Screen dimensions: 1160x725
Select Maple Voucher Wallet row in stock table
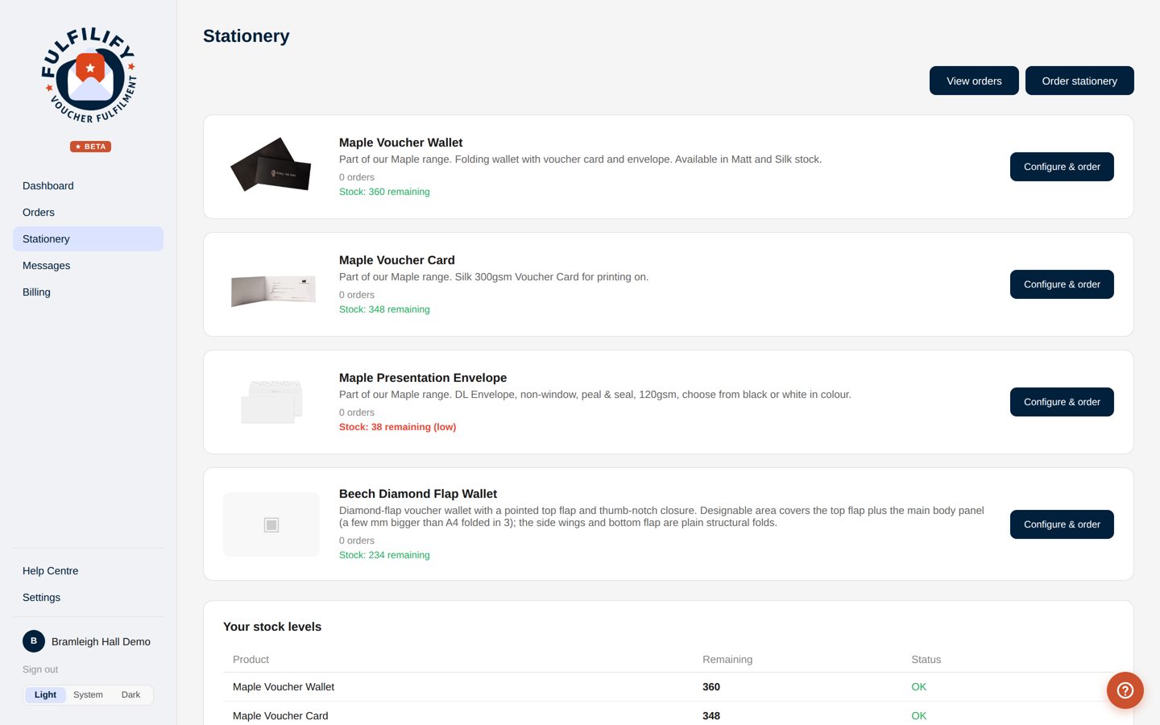pyautogui.click(x=668, y=687)
